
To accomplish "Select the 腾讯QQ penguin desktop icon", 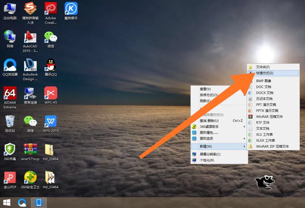I will pyautogui.click(x=50, y=67).
